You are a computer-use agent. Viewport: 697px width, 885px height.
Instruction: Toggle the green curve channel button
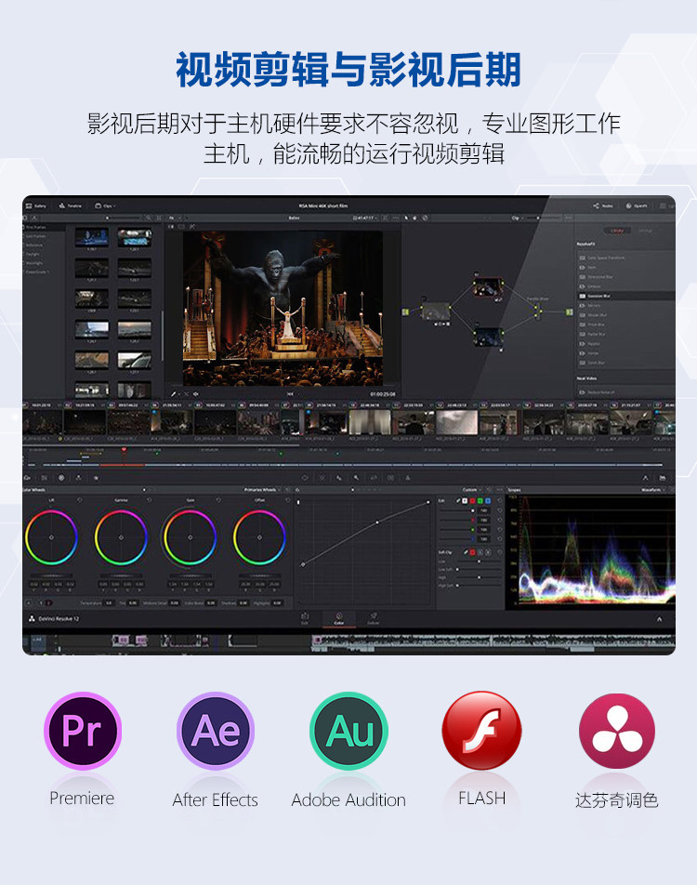click(480, 501)
